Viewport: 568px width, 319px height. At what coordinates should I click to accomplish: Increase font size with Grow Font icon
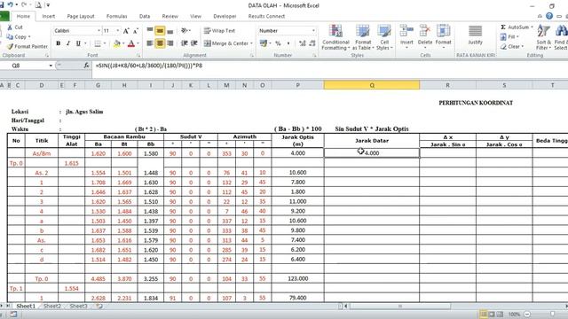click(x=126, y=31)
